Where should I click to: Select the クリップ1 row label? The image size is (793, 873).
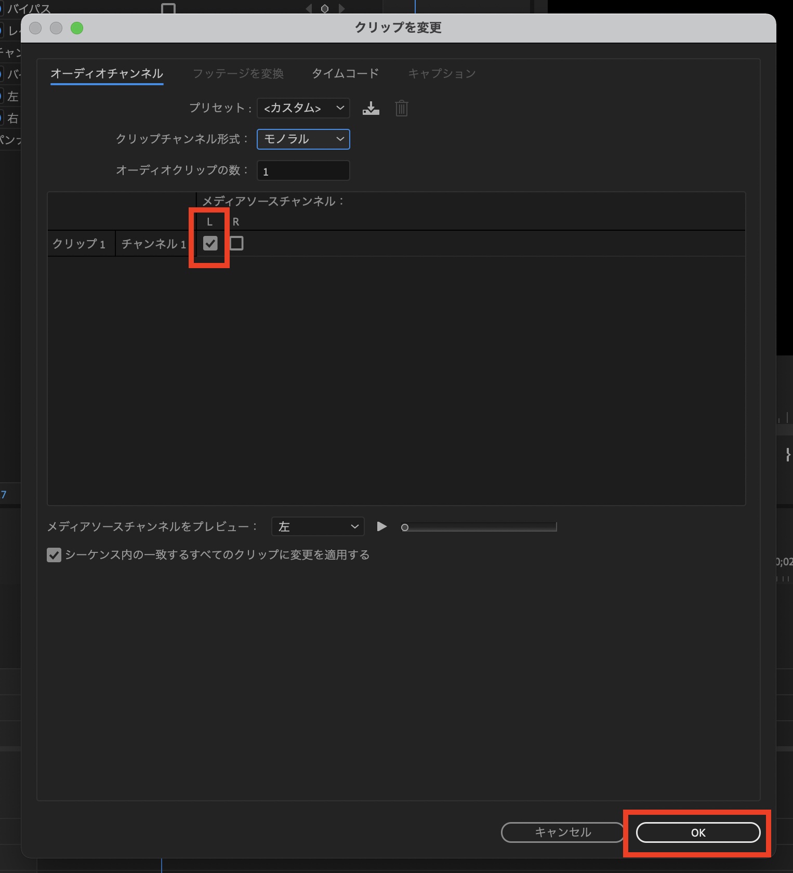pos(79,244)
